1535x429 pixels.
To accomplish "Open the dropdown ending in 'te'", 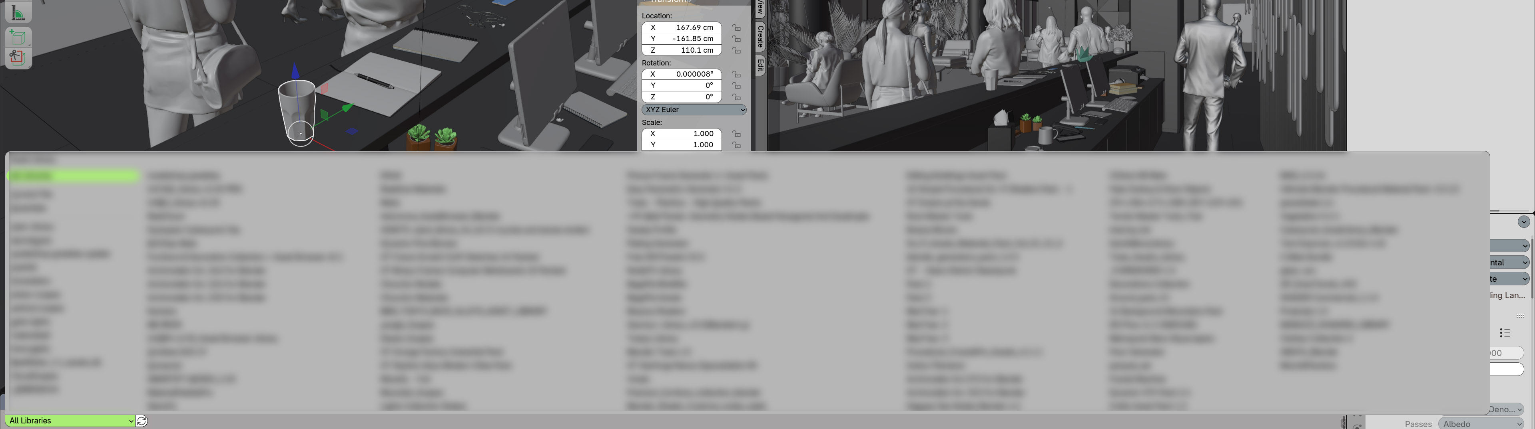I will [1509, 279].
